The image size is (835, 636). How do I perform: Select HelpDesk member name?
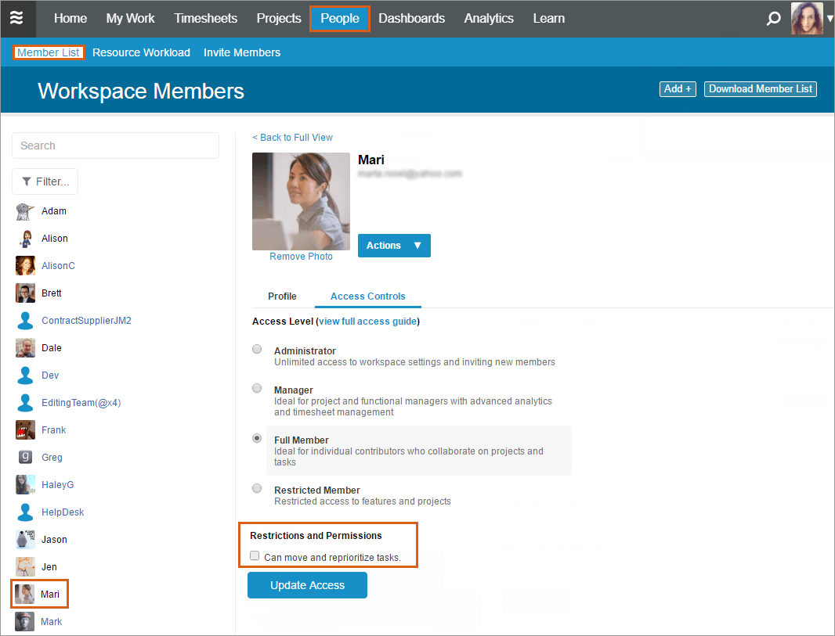pyautogui.click(x=63, y=512)
